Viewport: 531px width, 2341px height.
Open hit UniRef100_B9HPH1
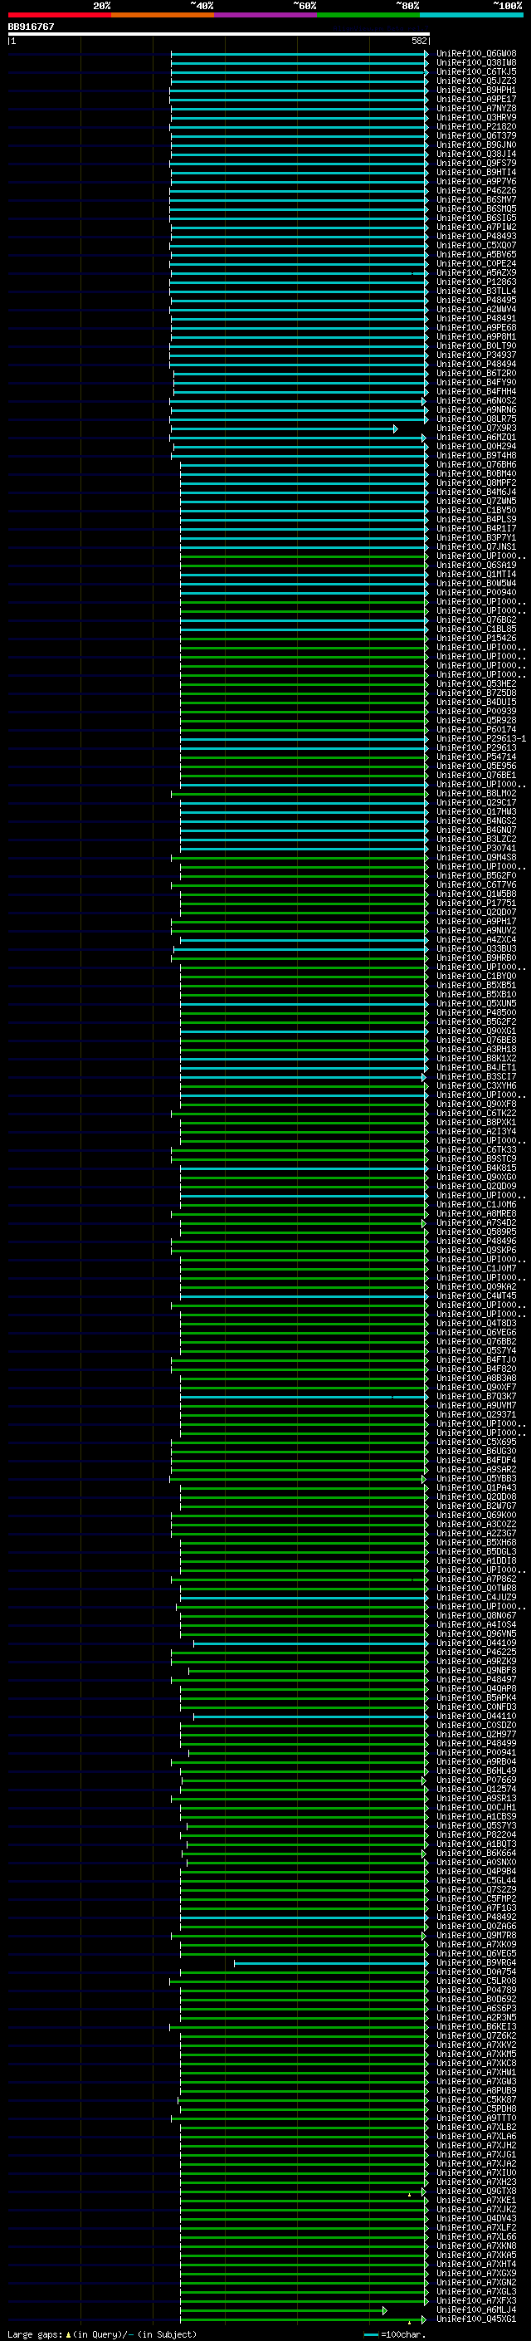tap(476, 90)
